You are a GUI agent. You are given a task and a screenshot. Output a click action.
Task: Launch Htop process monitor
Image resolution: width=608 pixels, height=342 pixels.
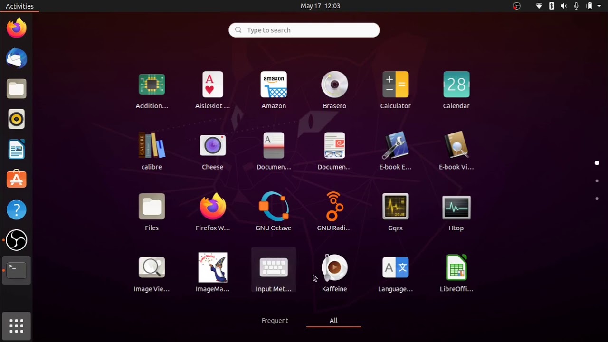pyautogui.click(x=456, y=208)
